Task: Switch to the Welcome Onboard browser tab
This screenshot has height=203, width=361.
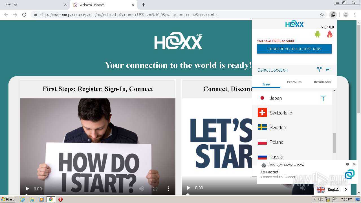Action: point(103,5)
